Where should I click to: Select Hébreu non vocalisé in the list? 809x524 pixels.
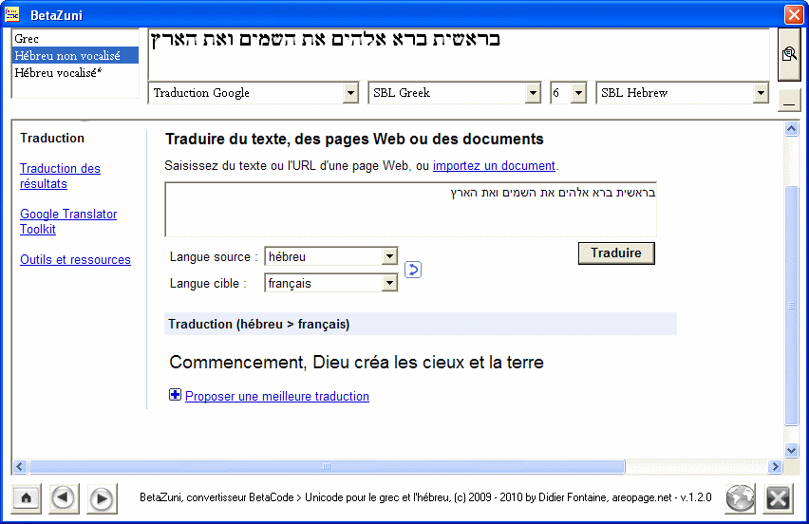coord(75,56)
